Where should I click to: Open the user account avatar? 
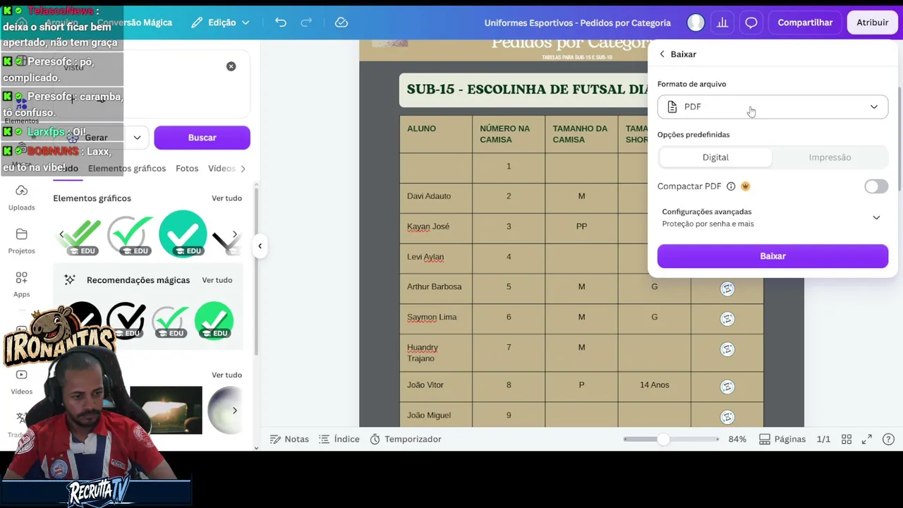coord(696,23)
